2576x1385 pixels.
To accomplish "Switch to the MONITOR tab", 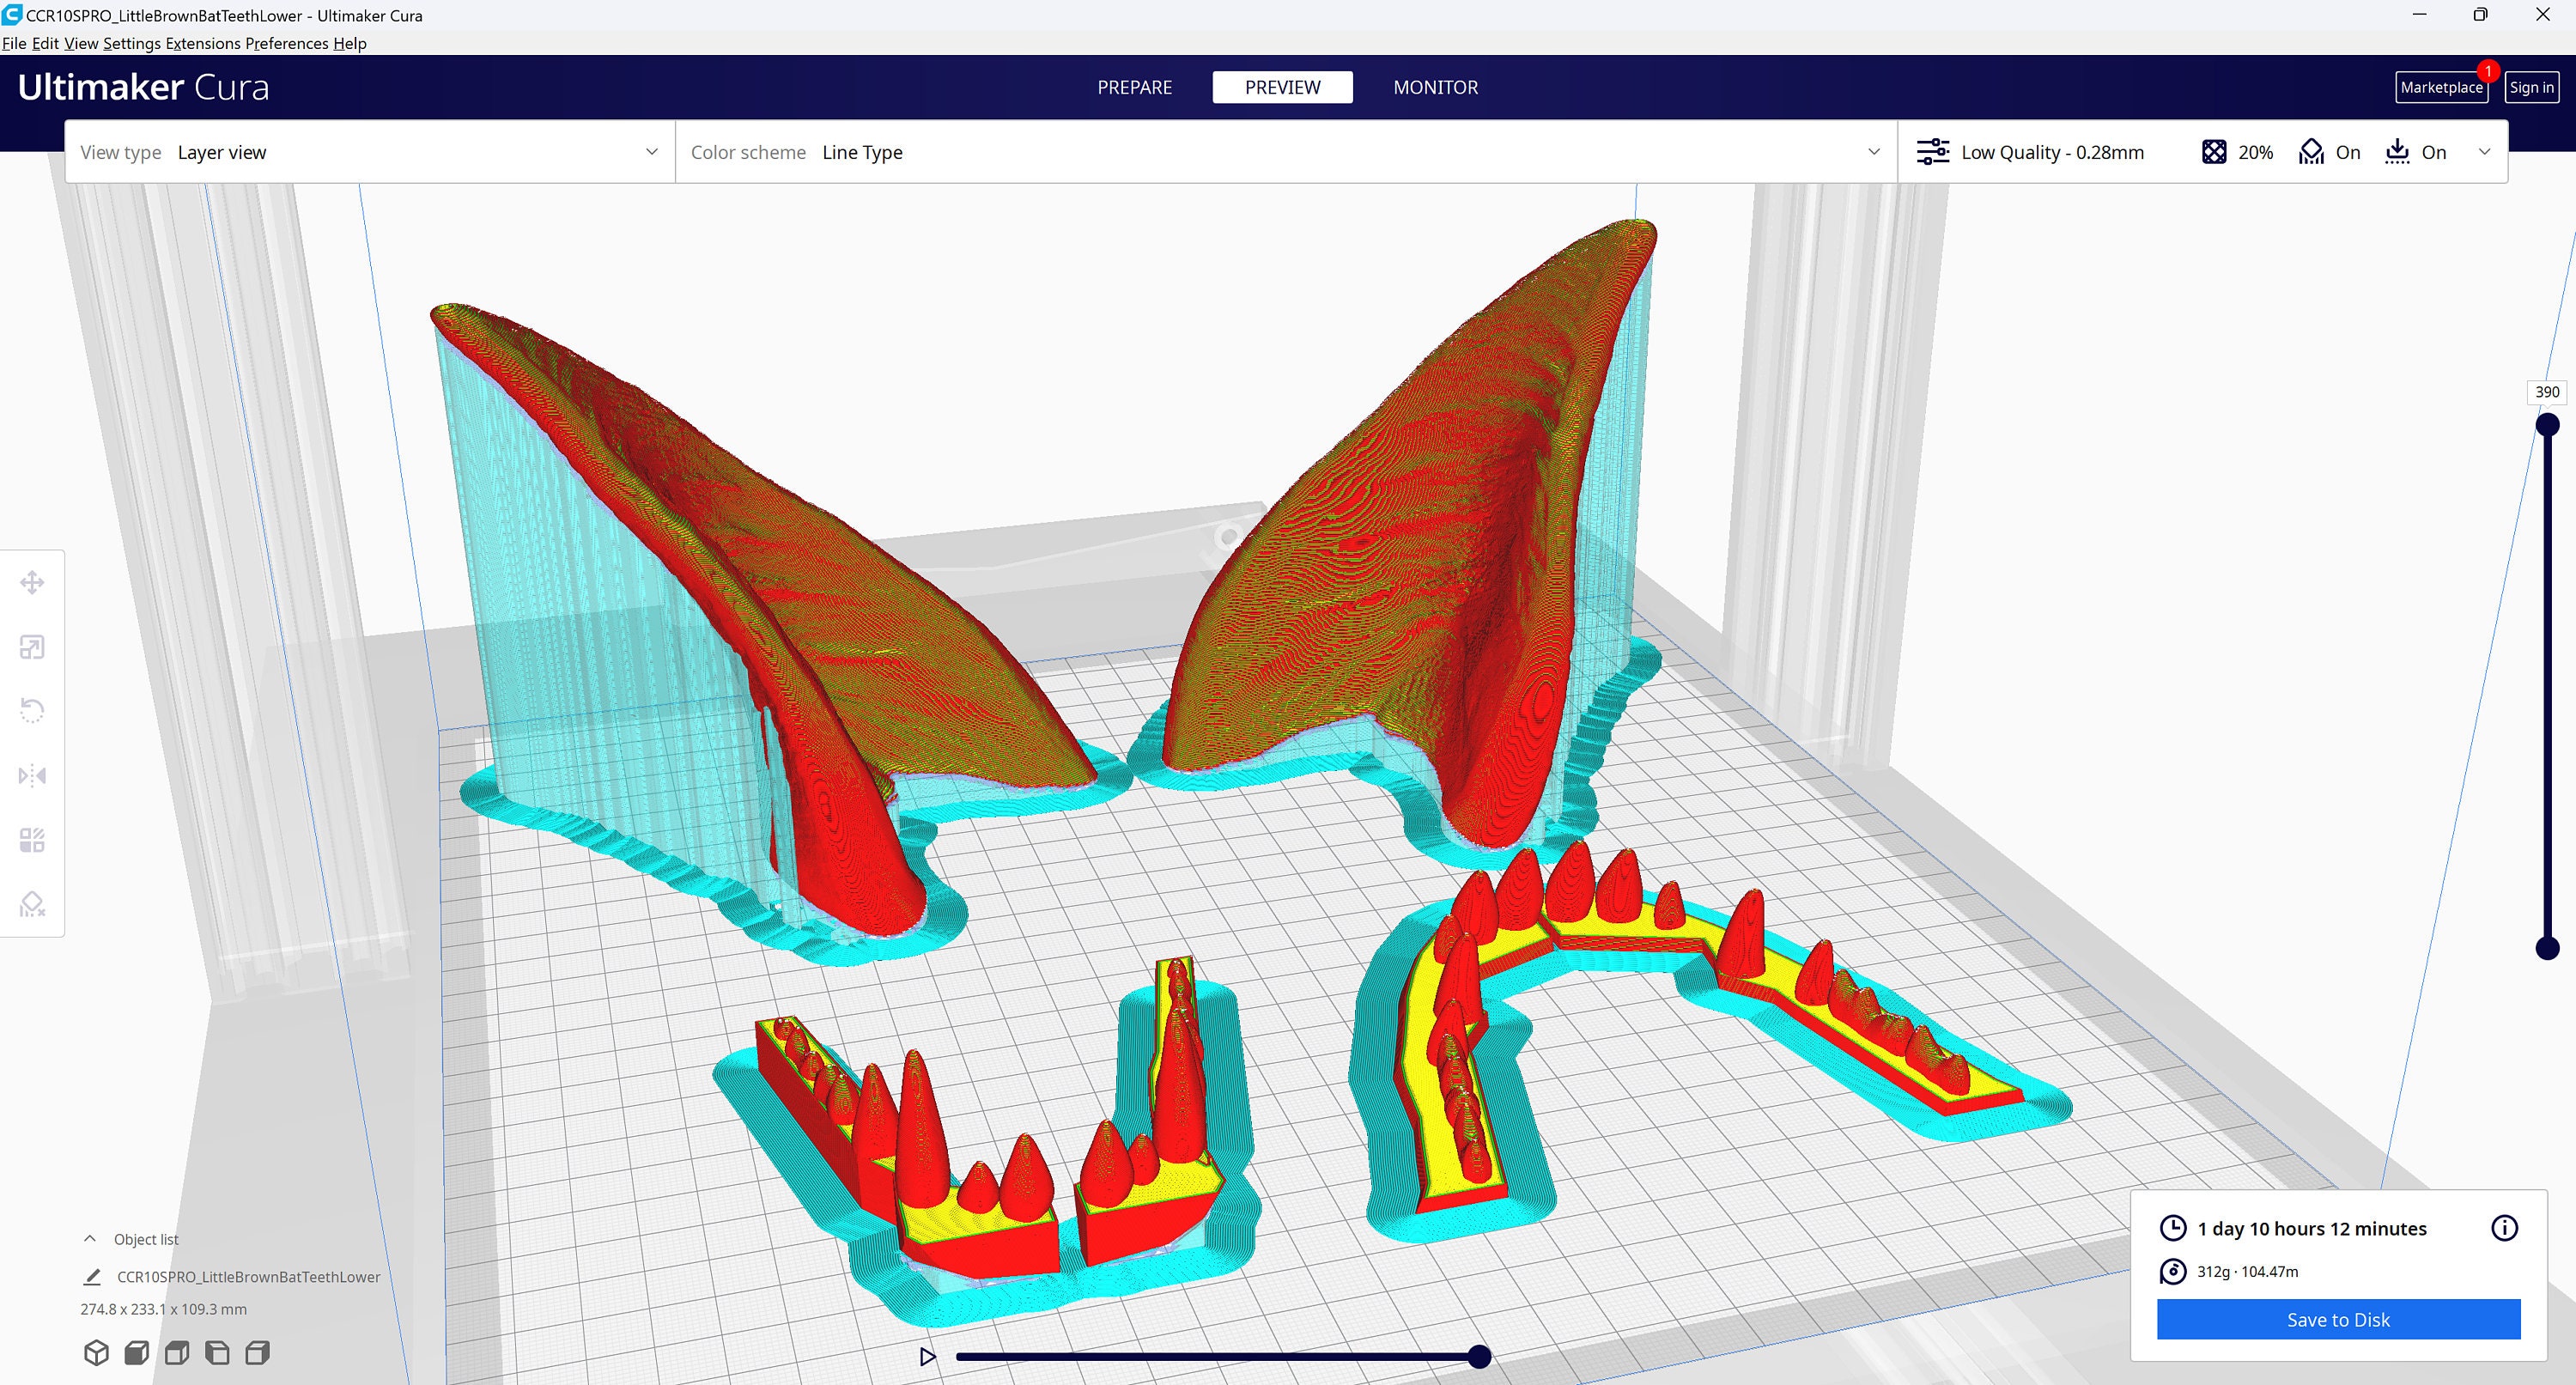I will coord(1435,87).
